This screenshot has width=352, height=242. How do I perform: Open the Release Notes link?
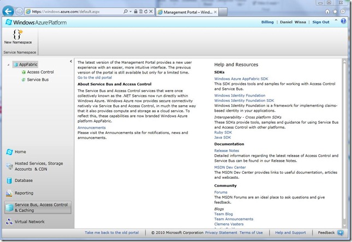point(226,150)
